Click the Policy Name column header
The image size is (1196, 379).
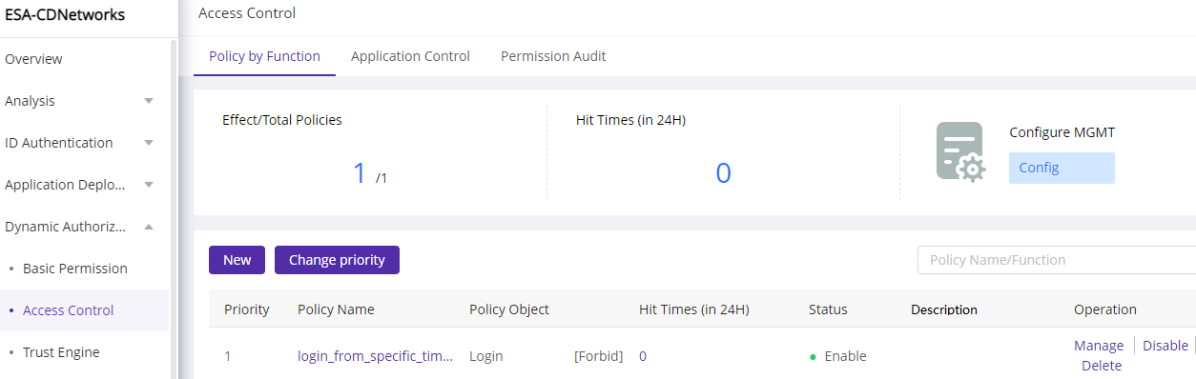pos(336,309)
